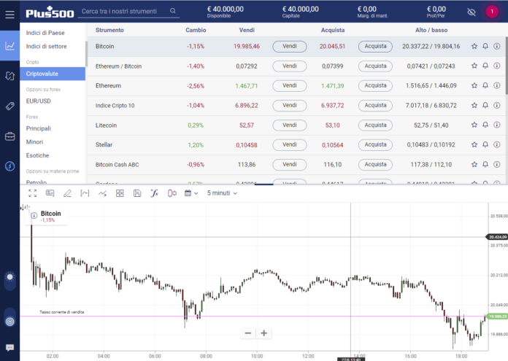508x361 pixels.
Task: Open the trade chart sidebar icon
Action: point(9,46)
